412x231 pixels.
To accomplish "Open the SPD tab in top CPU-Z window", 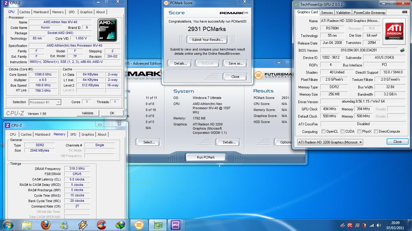I will 71,12.
